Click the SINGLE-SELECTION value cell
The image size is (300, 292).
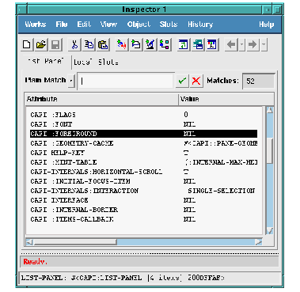coord(221,191)
